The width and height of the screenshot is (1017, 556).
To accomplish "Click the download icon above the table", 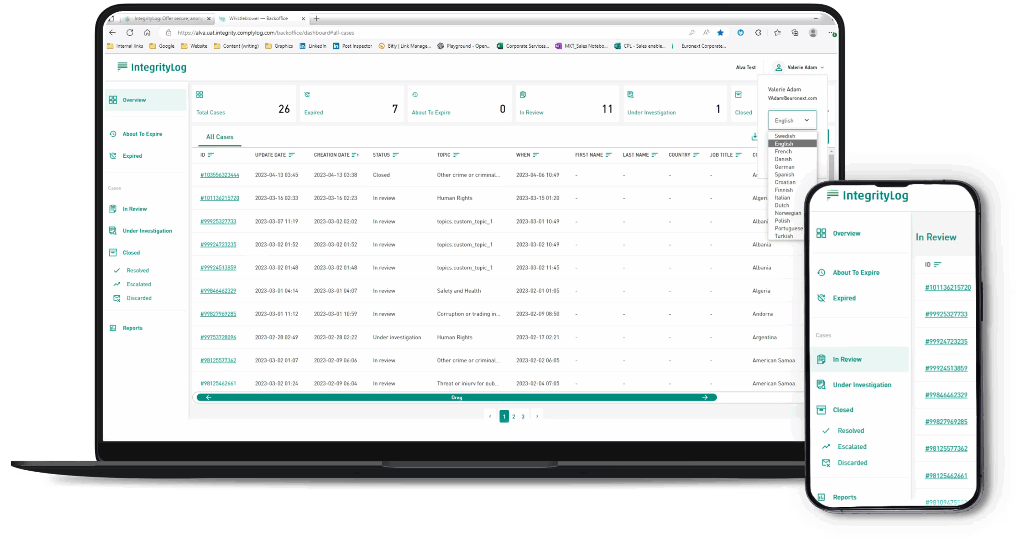I will tap(754, 137).
